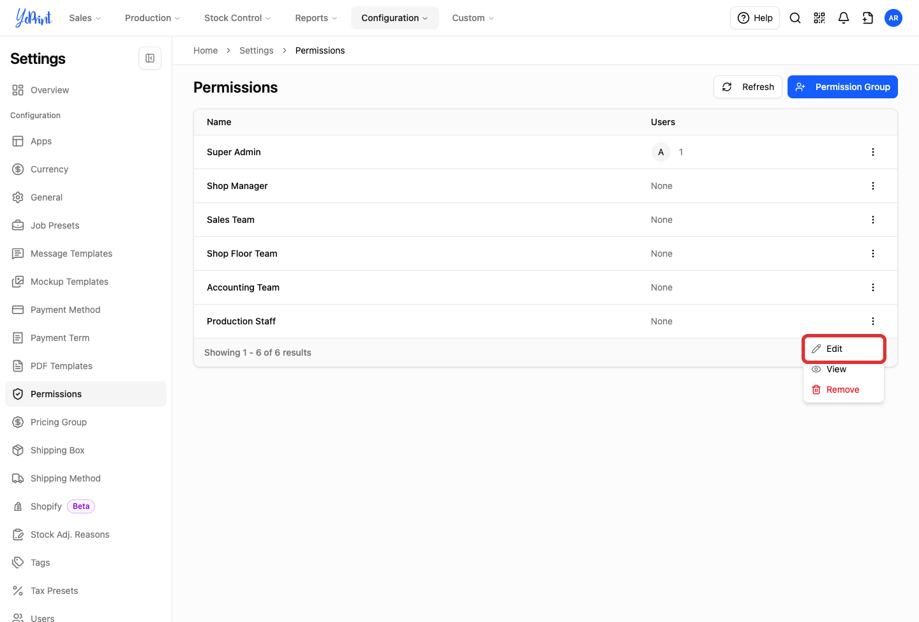
Task: Open three-dot menu for Shop Floor Team
Action: (873, 254)
